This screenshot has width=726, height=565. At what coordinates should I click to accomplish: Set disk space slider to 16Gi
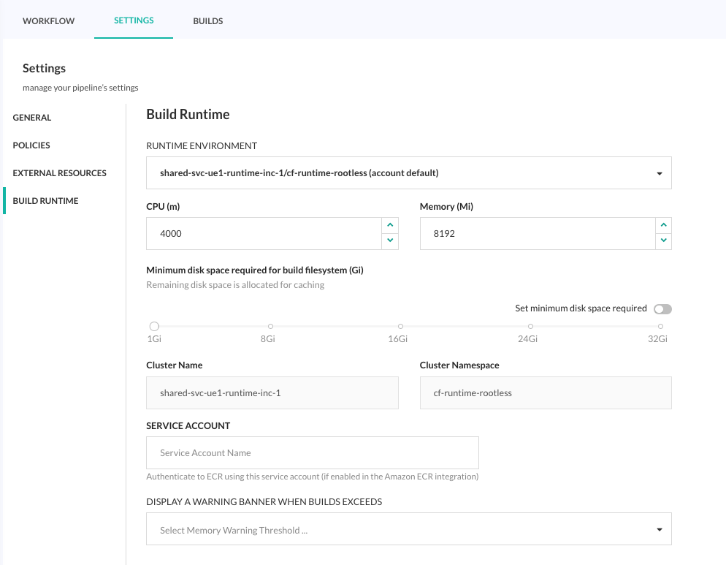(400, 327)
